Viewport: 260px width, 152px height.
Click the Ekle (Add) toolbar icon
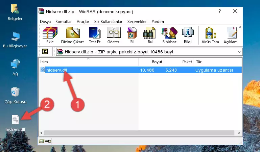tap(50, 35)
